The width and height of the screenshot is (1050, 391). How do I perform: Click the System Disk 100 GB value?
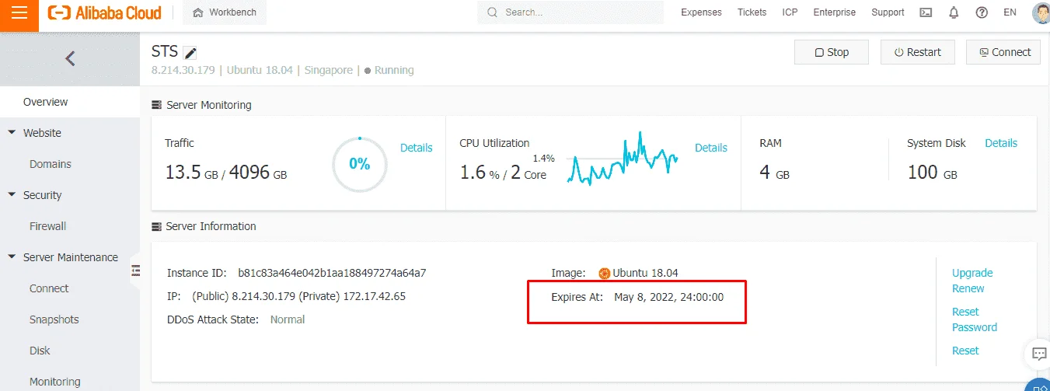pos(932,173)
